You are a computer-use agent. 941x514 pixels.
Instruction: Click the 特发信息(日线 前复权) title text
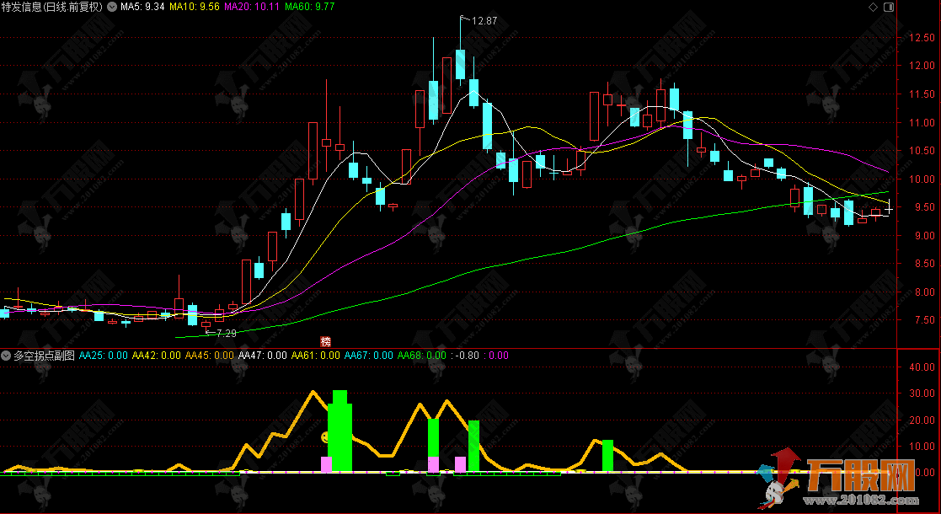point(52,7)
